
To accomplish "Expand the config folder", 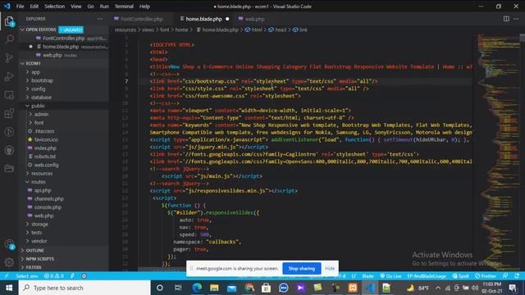I will click(x=38, y=88).
